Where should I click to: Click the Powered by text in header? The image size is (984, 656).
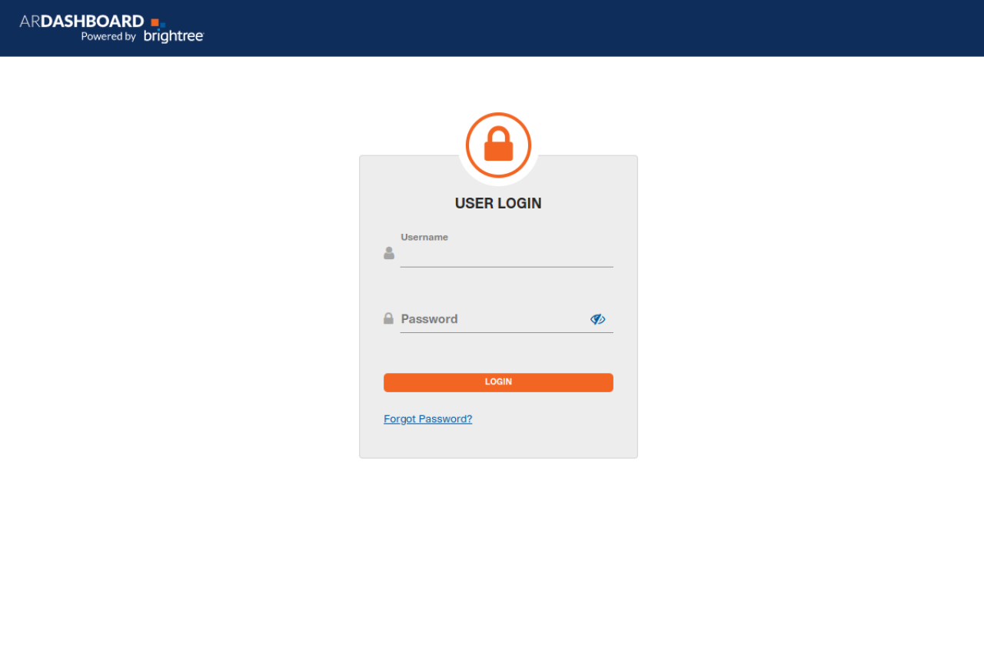click(x=108, y=36)
